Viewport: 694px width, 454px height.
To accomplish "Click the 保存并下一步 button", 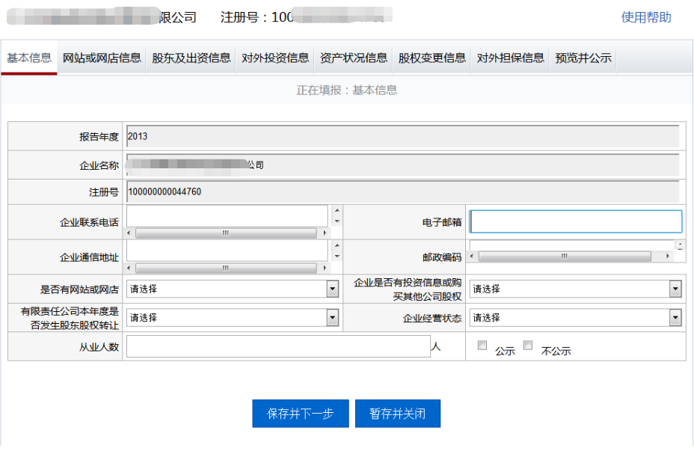I will tap(300, 413).
